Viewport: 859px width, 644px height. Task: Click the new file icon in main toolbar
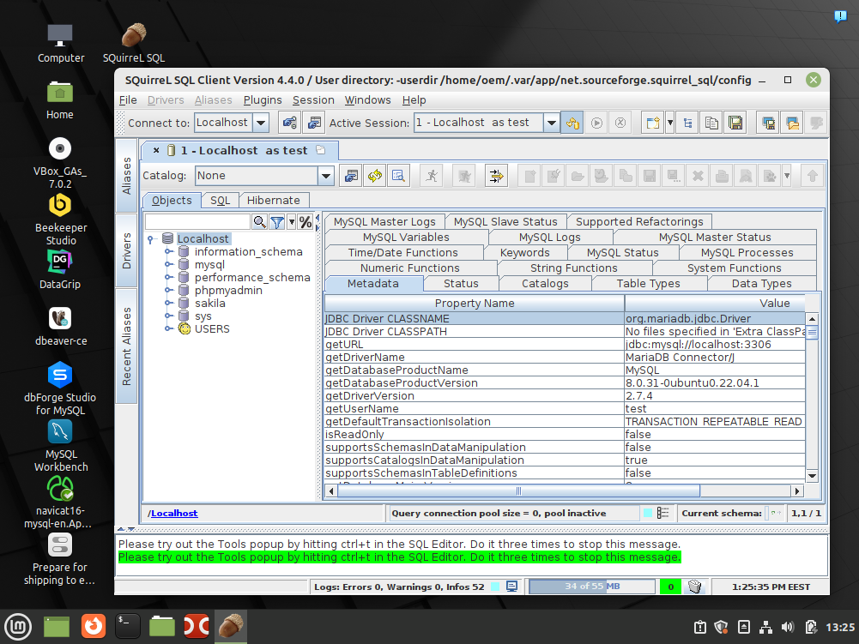652,123
